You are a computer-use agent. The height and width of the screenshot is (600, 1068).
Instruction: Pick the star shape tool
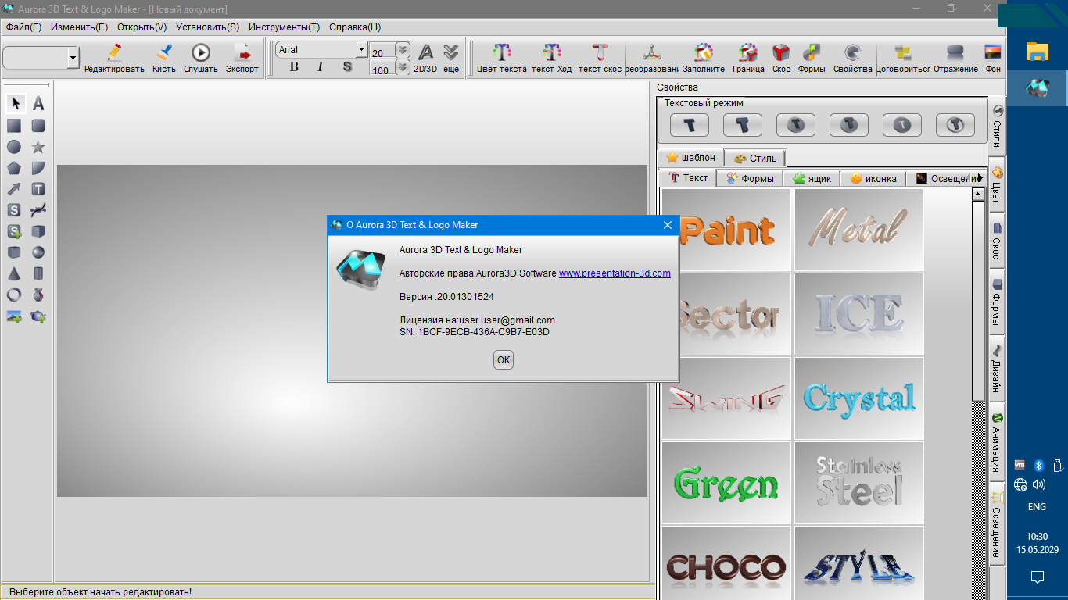click(x=38, y=147)
